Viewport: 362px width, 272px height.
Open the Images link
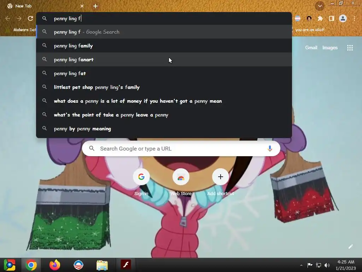coord(330,48)
